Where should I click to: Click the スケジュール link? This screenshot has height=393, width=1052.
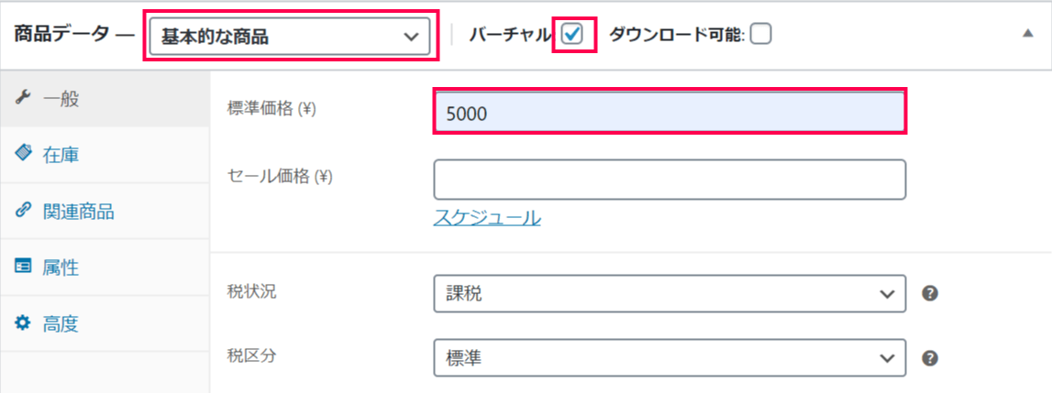click(x=487, y=217)
